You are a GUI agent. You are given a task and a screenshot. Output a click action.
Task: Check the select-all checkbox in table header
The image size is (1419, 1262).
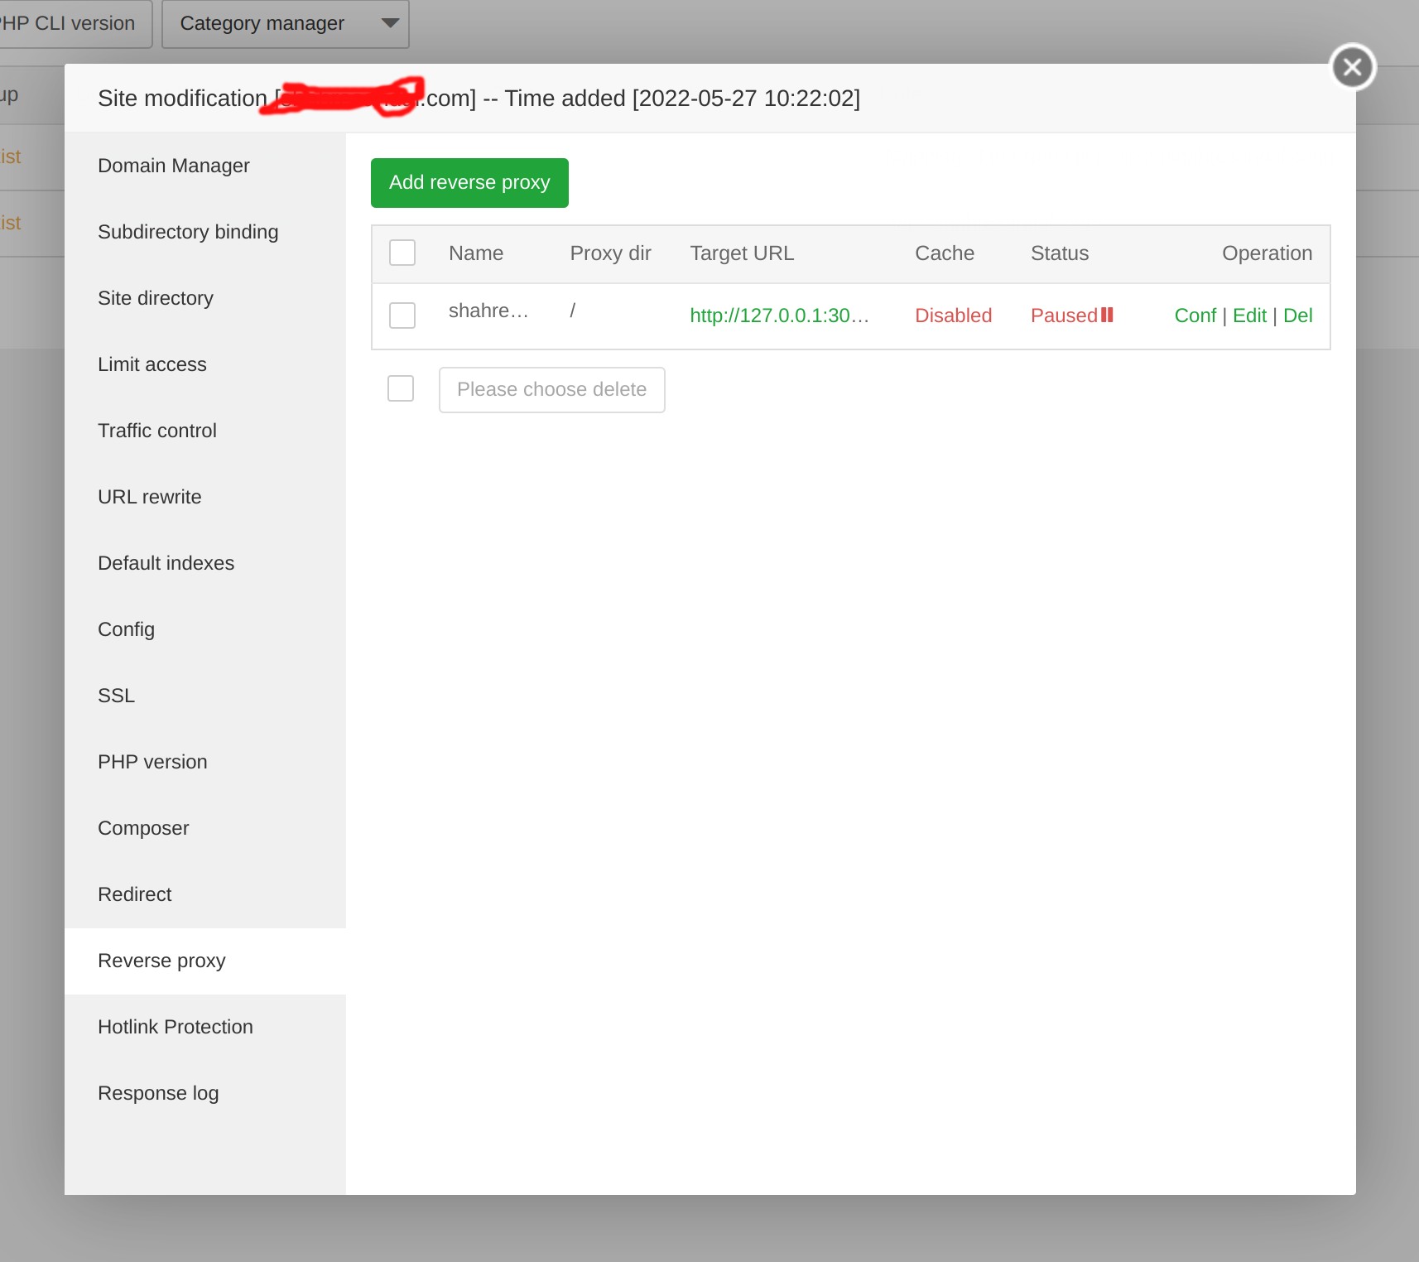pos(402,252)
